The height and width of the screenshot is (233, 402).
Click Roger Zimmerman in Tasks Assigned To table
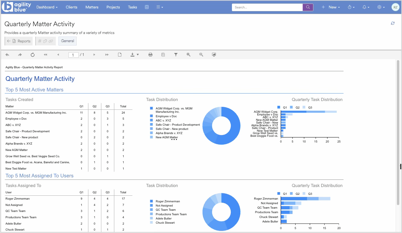pos(17,199)
